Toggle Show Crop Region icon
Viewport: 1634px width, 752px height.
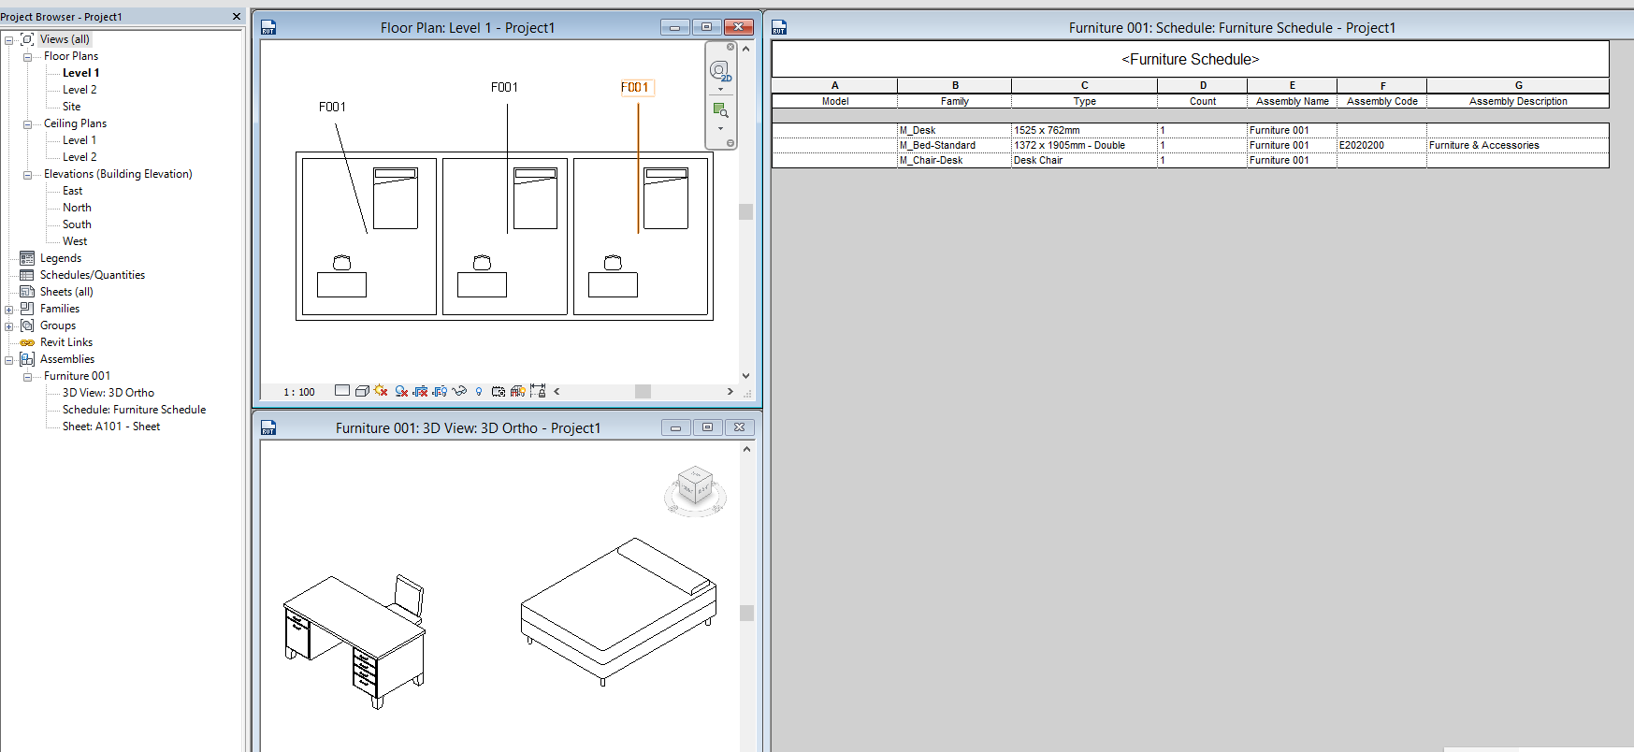(440, 391)
